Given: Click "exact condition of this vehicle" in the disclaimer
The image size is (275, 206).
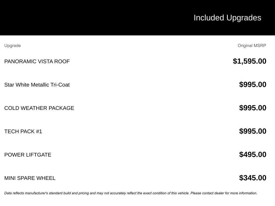Looking at the screenshot, I should tap(166, 193).
